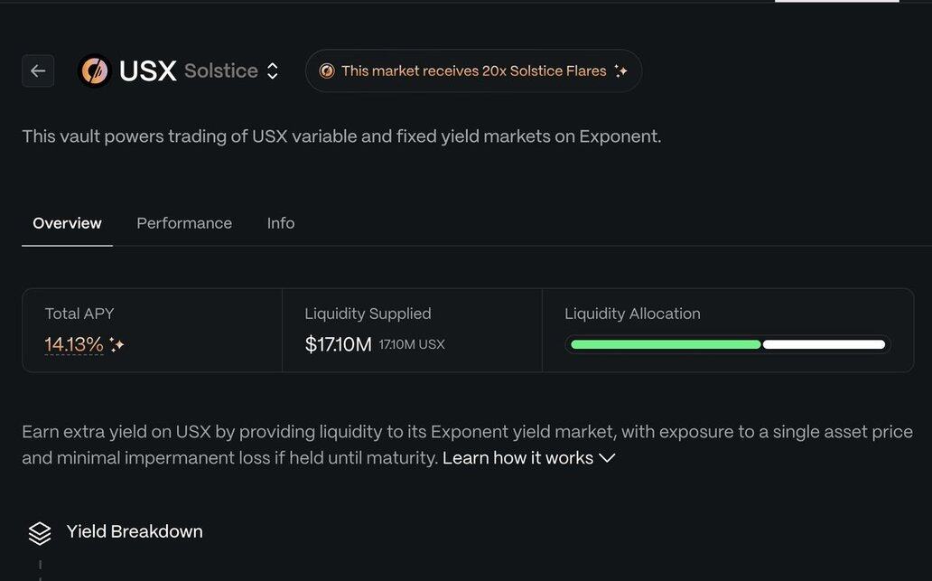Click the Yield Breakdown heading
The height and width of the screenshot is (581, 932).
135,531
